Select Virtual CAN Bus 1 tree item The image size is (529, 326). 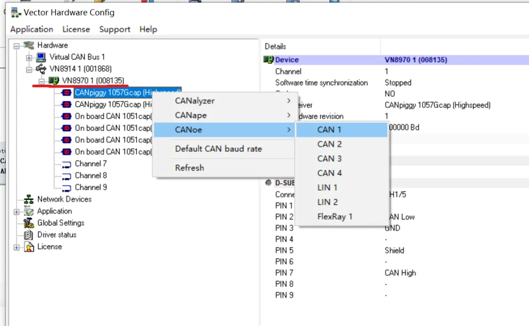pos(77,57)
